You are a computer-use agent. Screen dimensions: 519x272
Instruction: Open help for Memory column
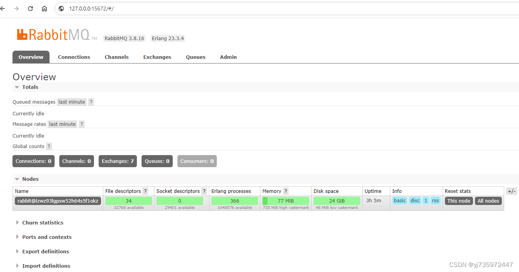pos(286,191)
